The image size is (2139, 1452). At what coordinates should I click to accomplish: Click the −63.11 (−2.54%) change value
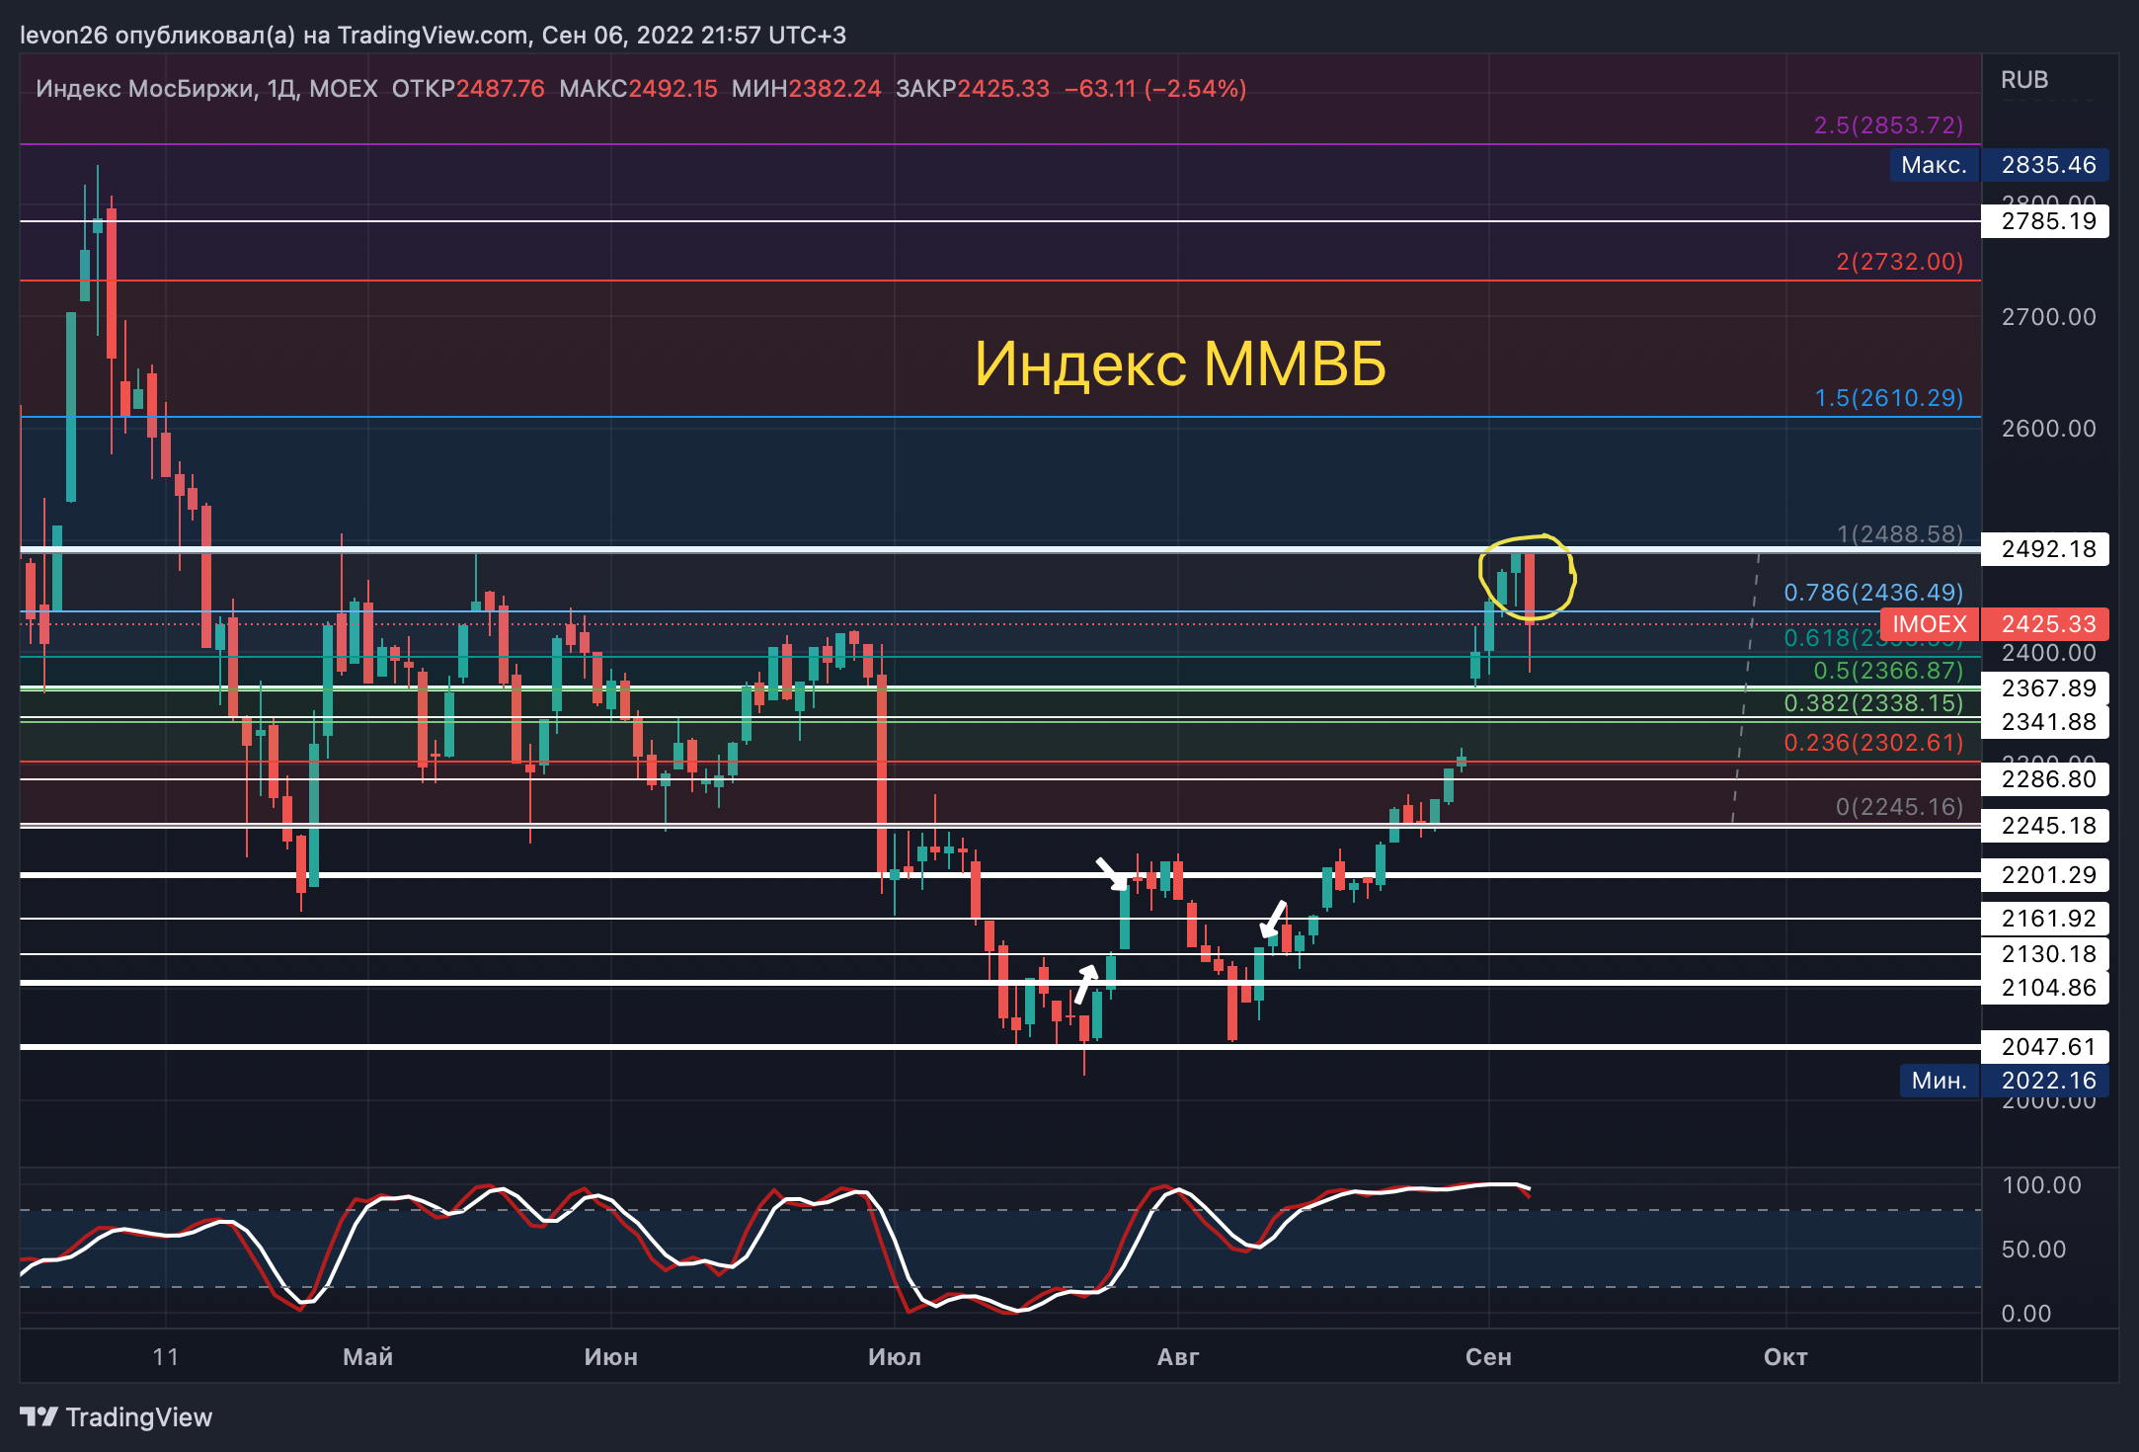click(x=1155, y=89)
